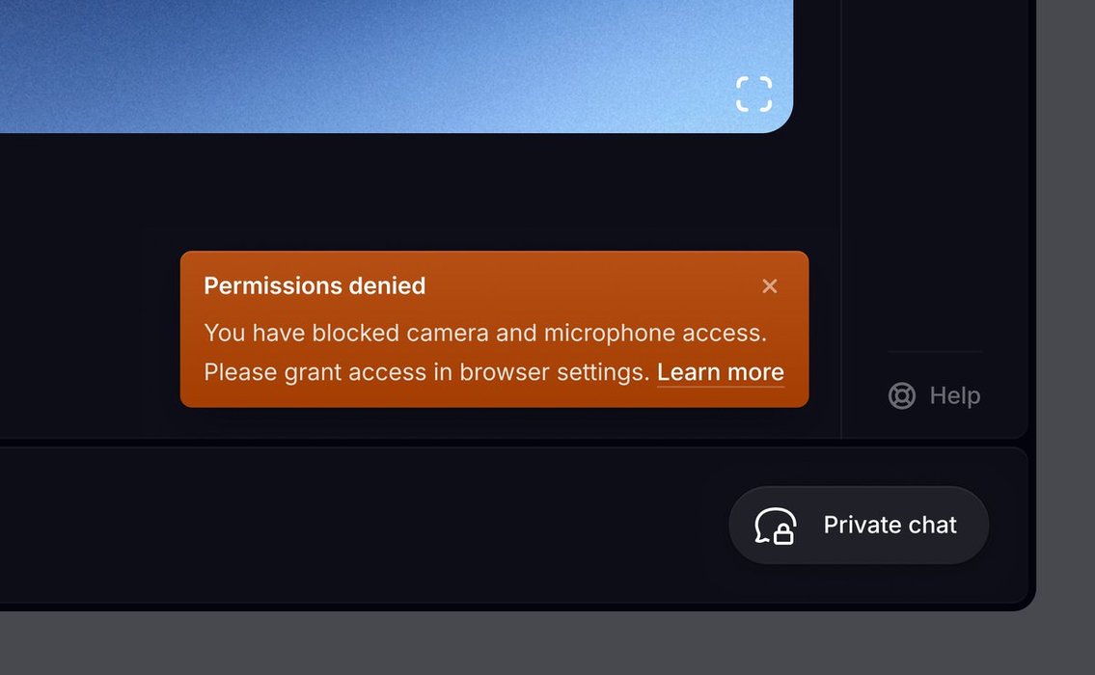Image resolution: width=1095 pixels, height=675 pixels.
Task: Click the 'Please grant access in browser settings' text
Action: click(426, 372)
